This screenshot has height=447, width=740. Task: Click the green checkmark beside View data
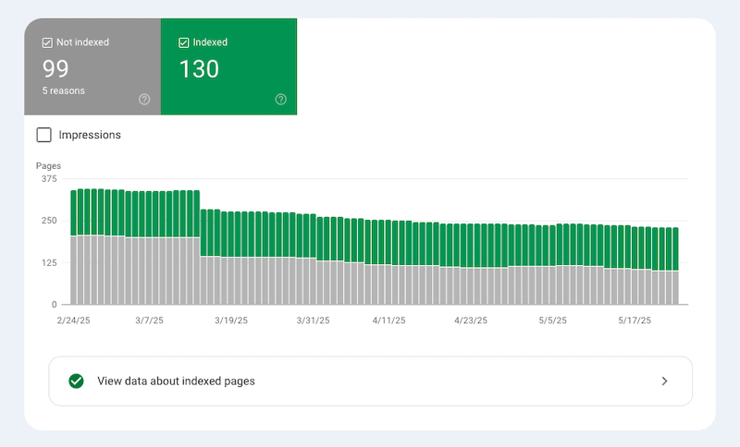76,381
